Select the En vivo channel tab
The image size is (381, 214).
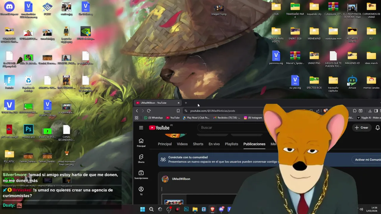214,144
